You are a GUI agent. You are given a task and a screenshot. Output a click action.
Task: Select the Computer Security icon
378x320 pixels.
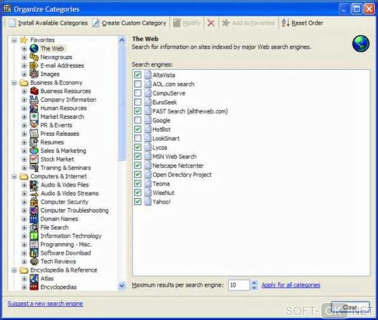pos(34,202)
